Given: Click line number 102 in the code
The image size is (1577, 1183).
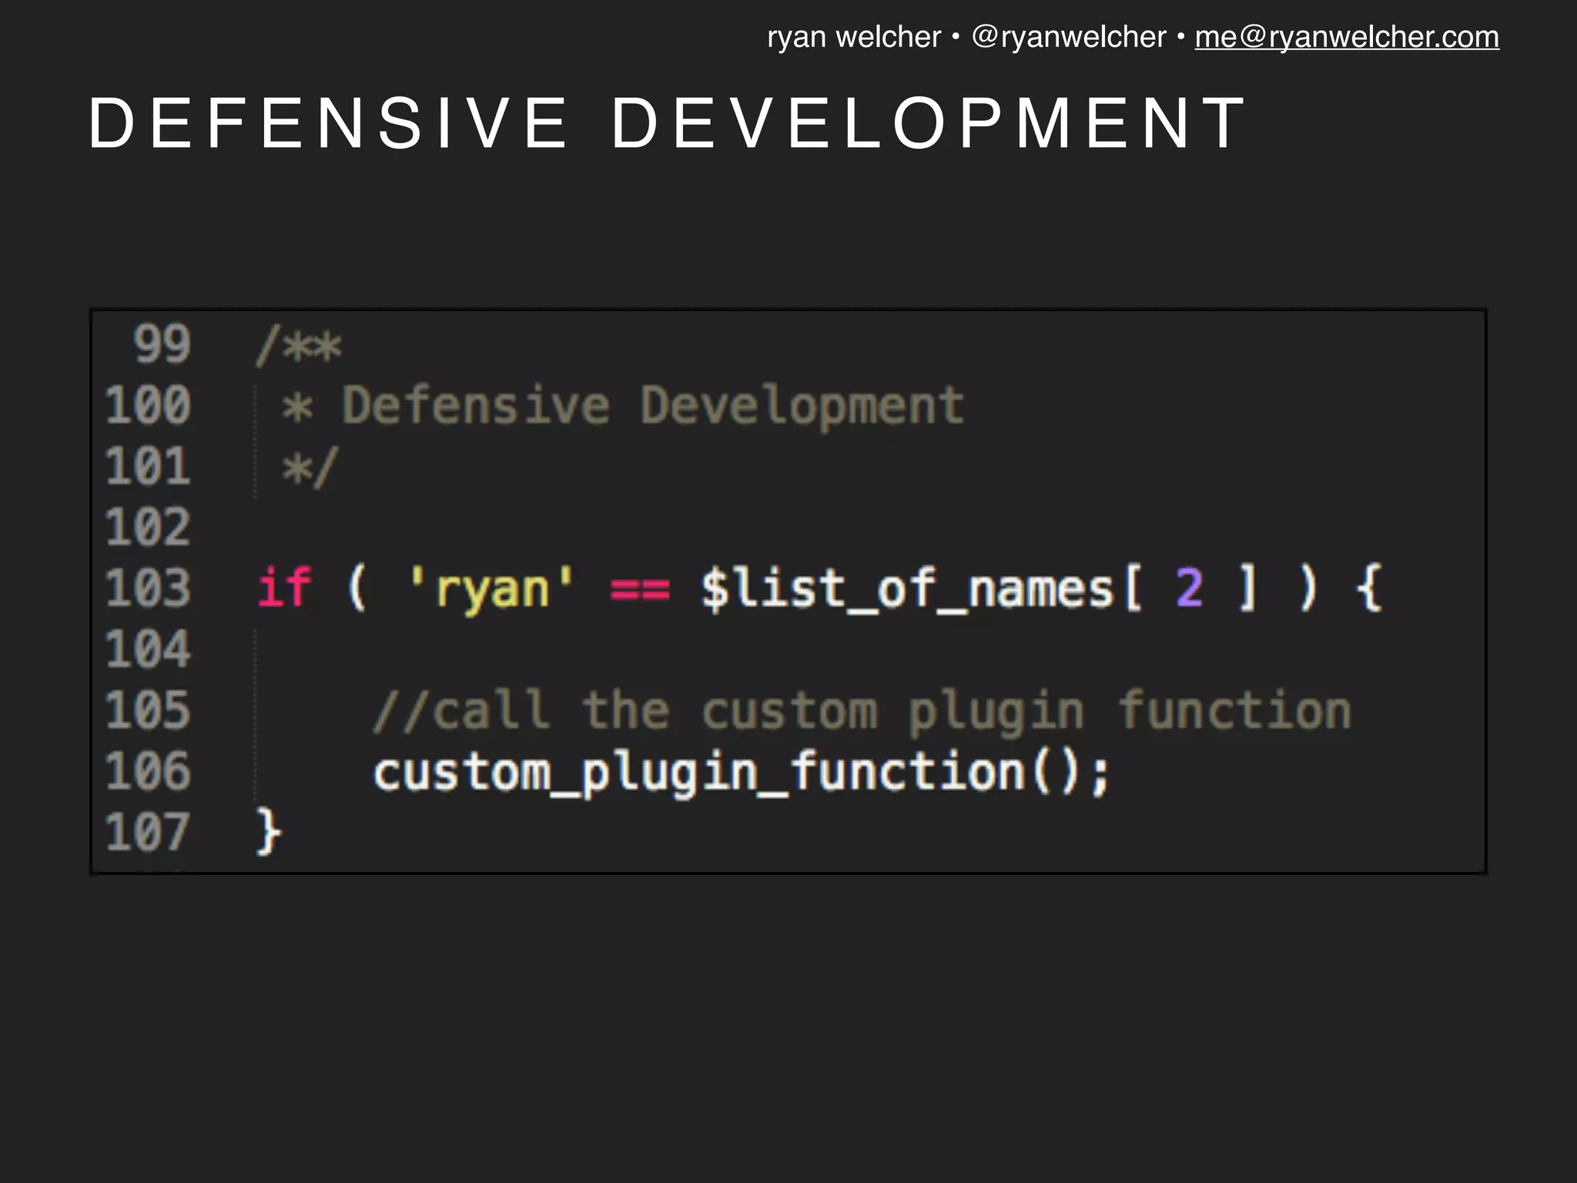Looking at the screenshot, I should click(148, 527).
